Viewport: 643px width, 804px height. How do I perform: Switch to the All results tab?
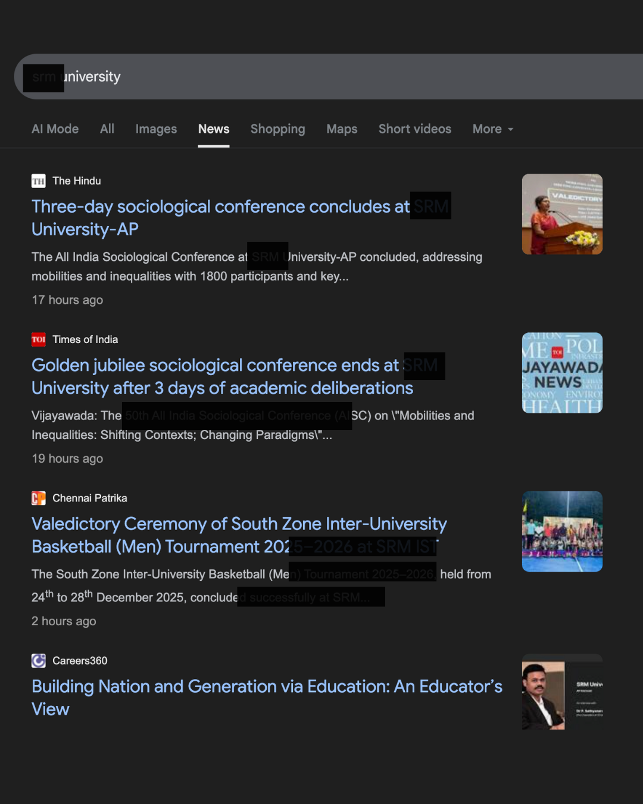coord(107,129)
